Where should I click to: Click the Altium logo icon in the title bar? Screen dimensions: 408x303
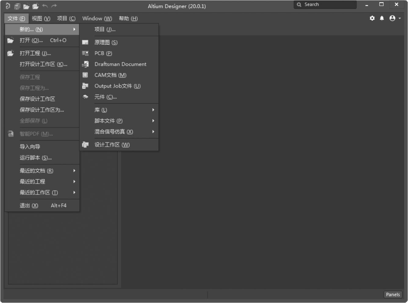click(8, 6)
